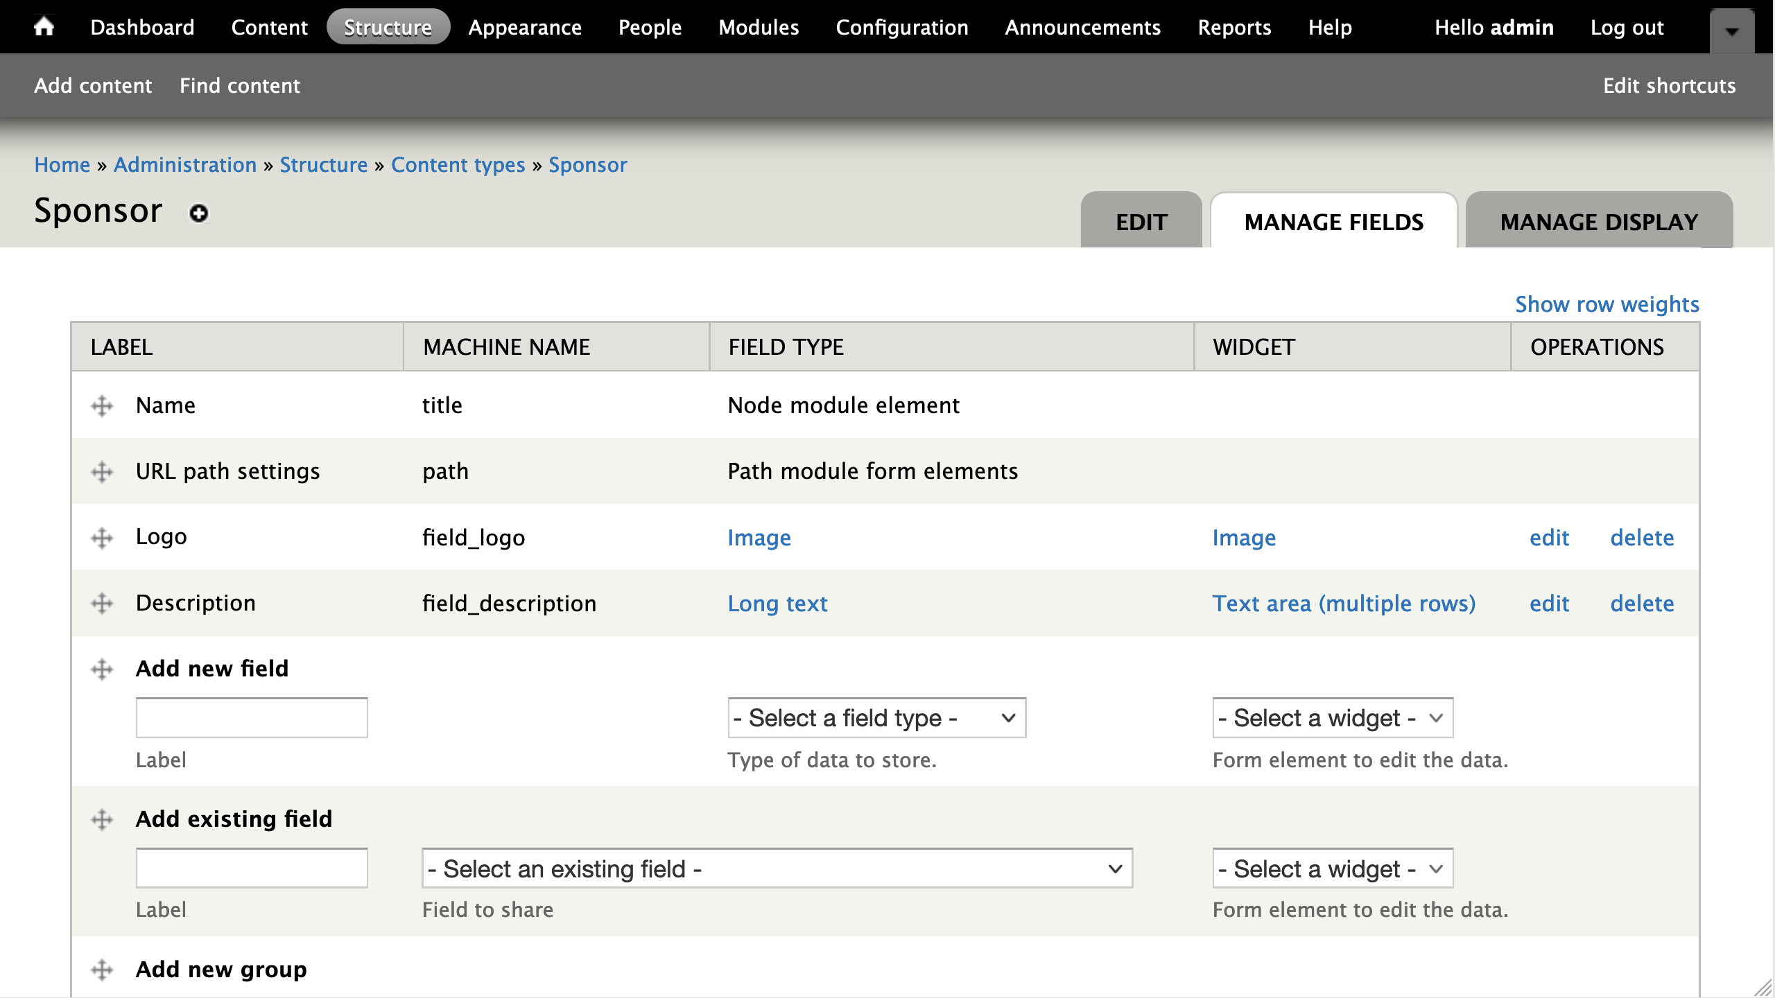Open the Select an existing field dropdown

point(777,868)
